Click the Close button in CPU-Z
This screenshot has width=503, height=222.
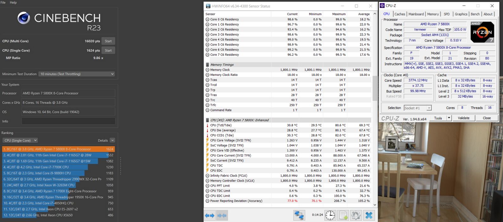point(487,118)
